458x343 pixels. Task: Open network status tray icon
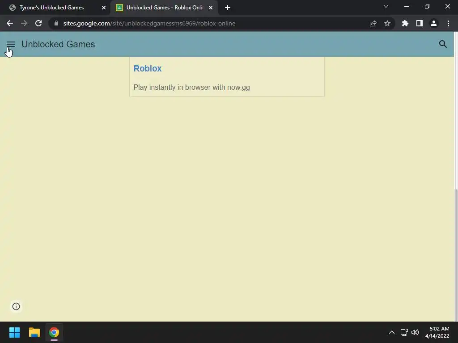(404, 332)
